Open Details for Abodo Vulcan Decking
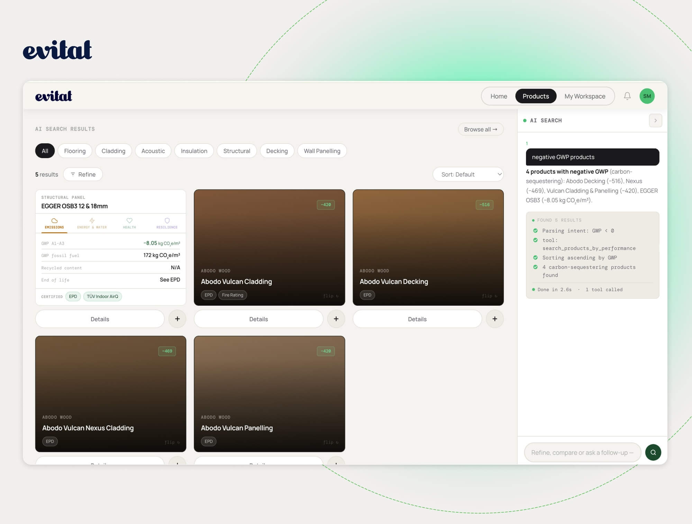The width and height of the screenshot is (692, 524). click(417, 319)
